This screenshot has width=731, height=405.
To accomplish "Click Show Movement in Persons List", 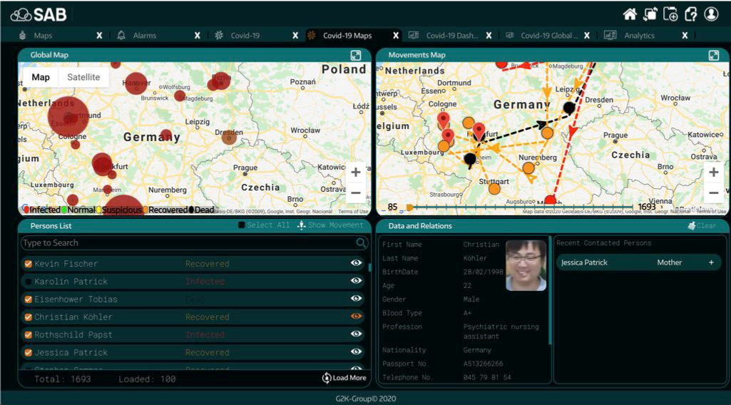I will tap(330, 225).
